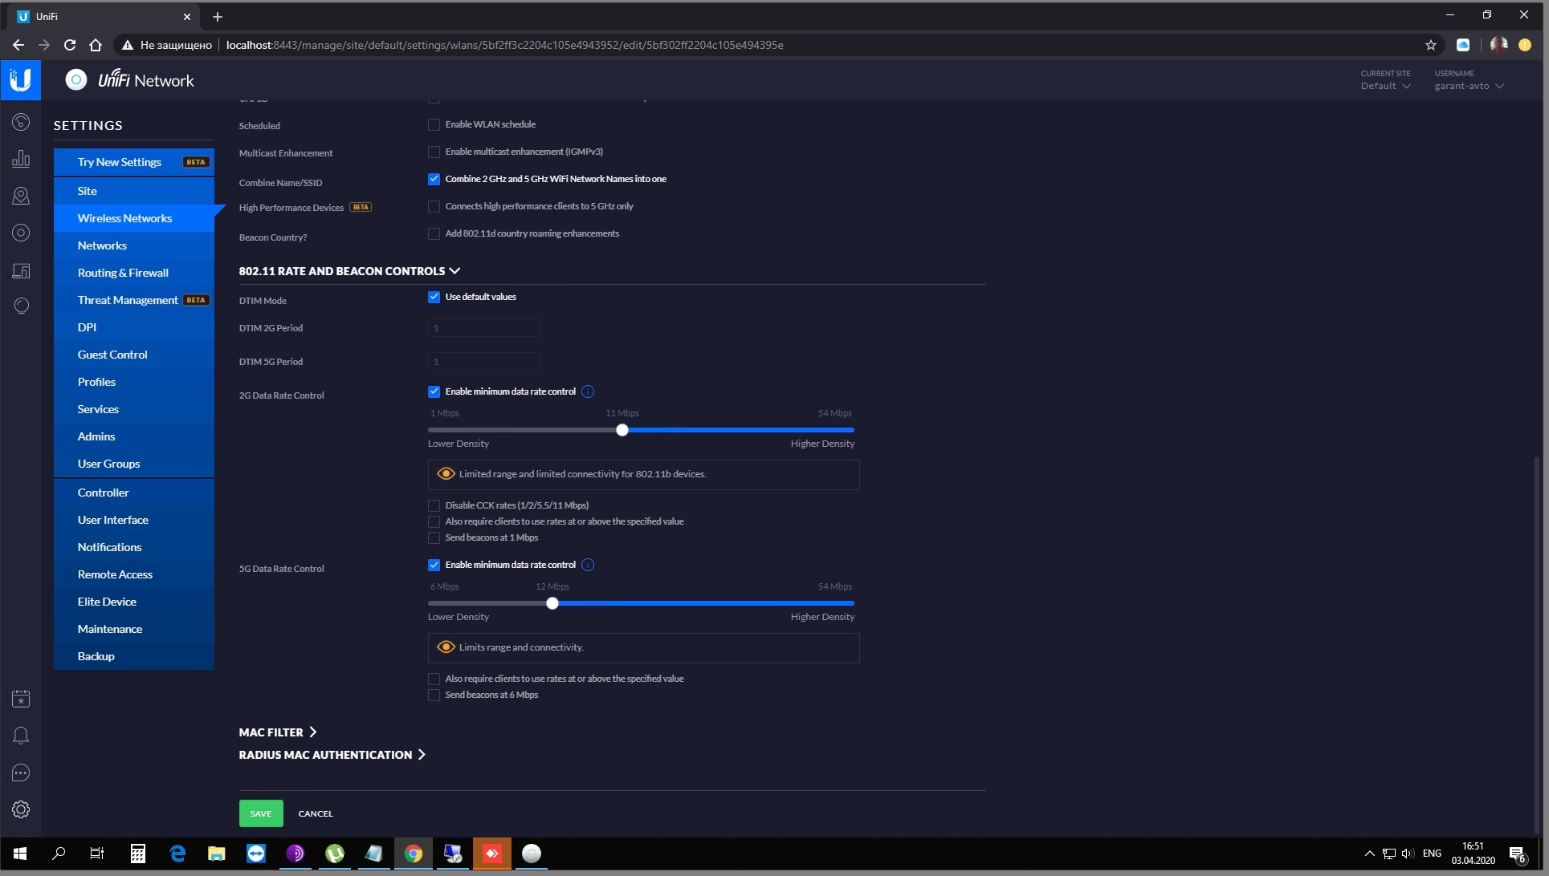Open the Insights lightbulb icon

21,306
